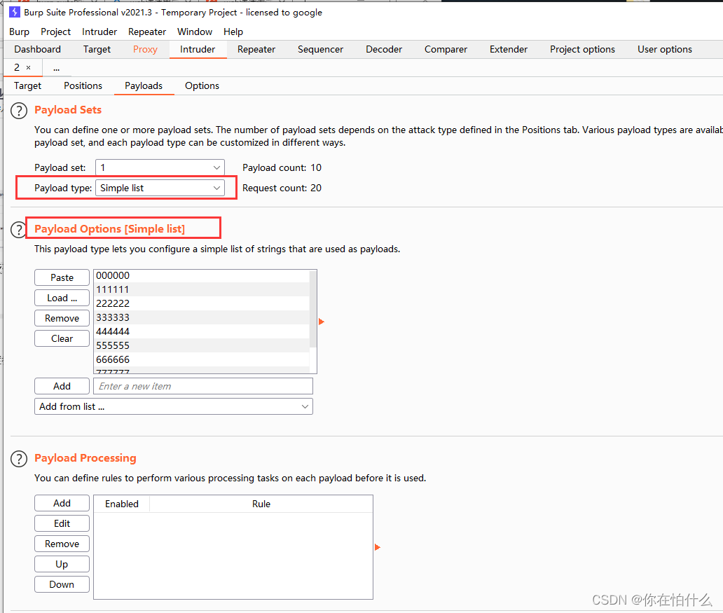
Task: Select attack tab number 2
Action: pyautogui.click(x=17, y=67)
